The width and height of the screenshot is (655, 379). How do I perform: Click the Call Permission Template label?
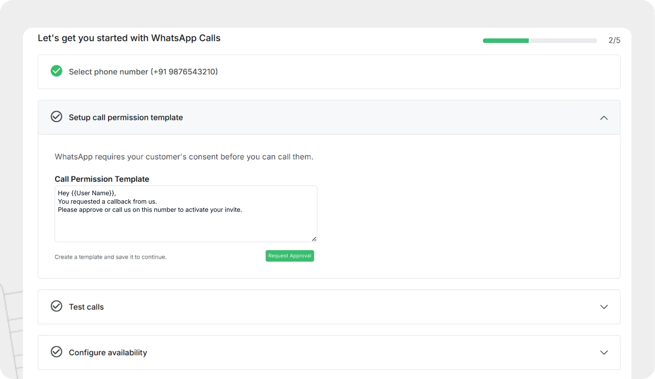pyautogui.click(x=102, y=179)
